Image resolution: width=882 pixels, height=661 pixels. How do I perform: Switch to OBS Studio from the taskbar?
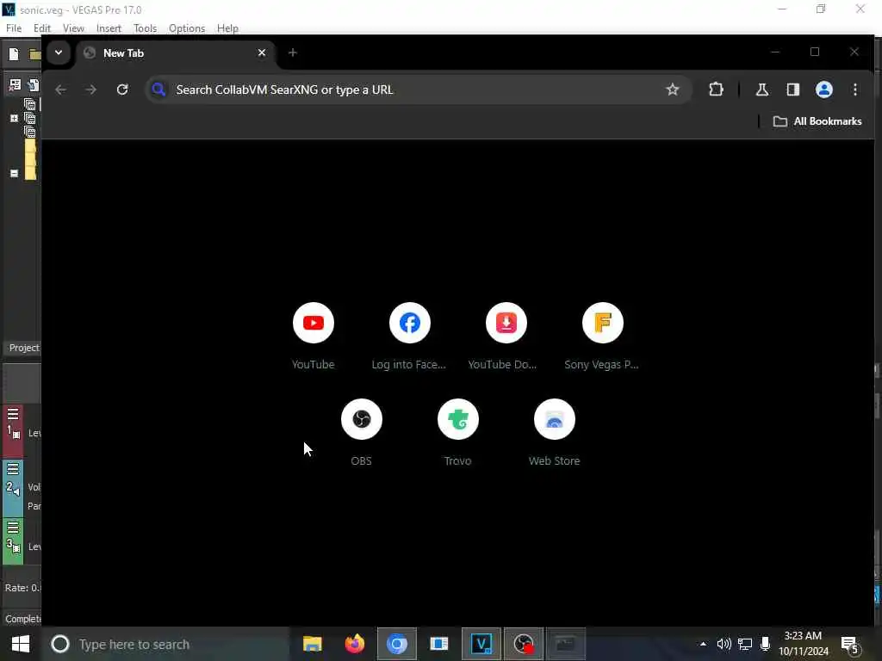(x=523, y=644)
